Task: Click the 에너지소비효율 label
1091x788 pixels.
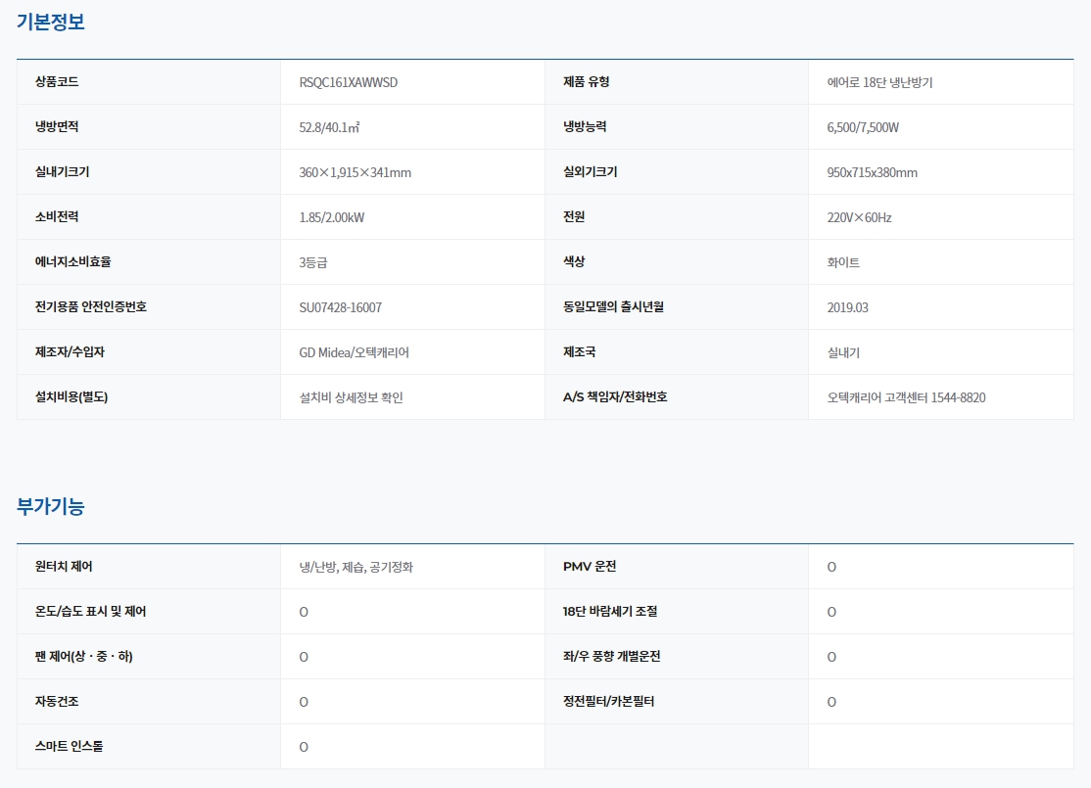Action: pos(80,262)
